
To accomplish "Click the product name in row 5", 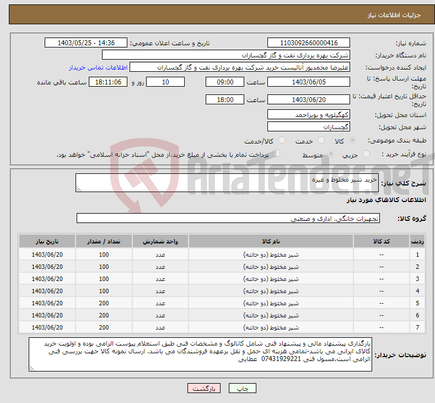I will tap(271, 303).
